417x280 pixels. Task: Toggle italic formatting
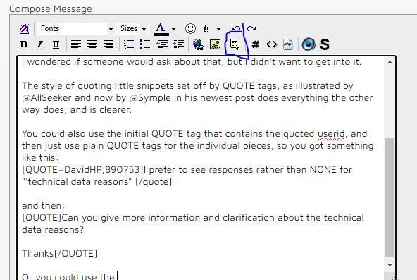point(40,44)
